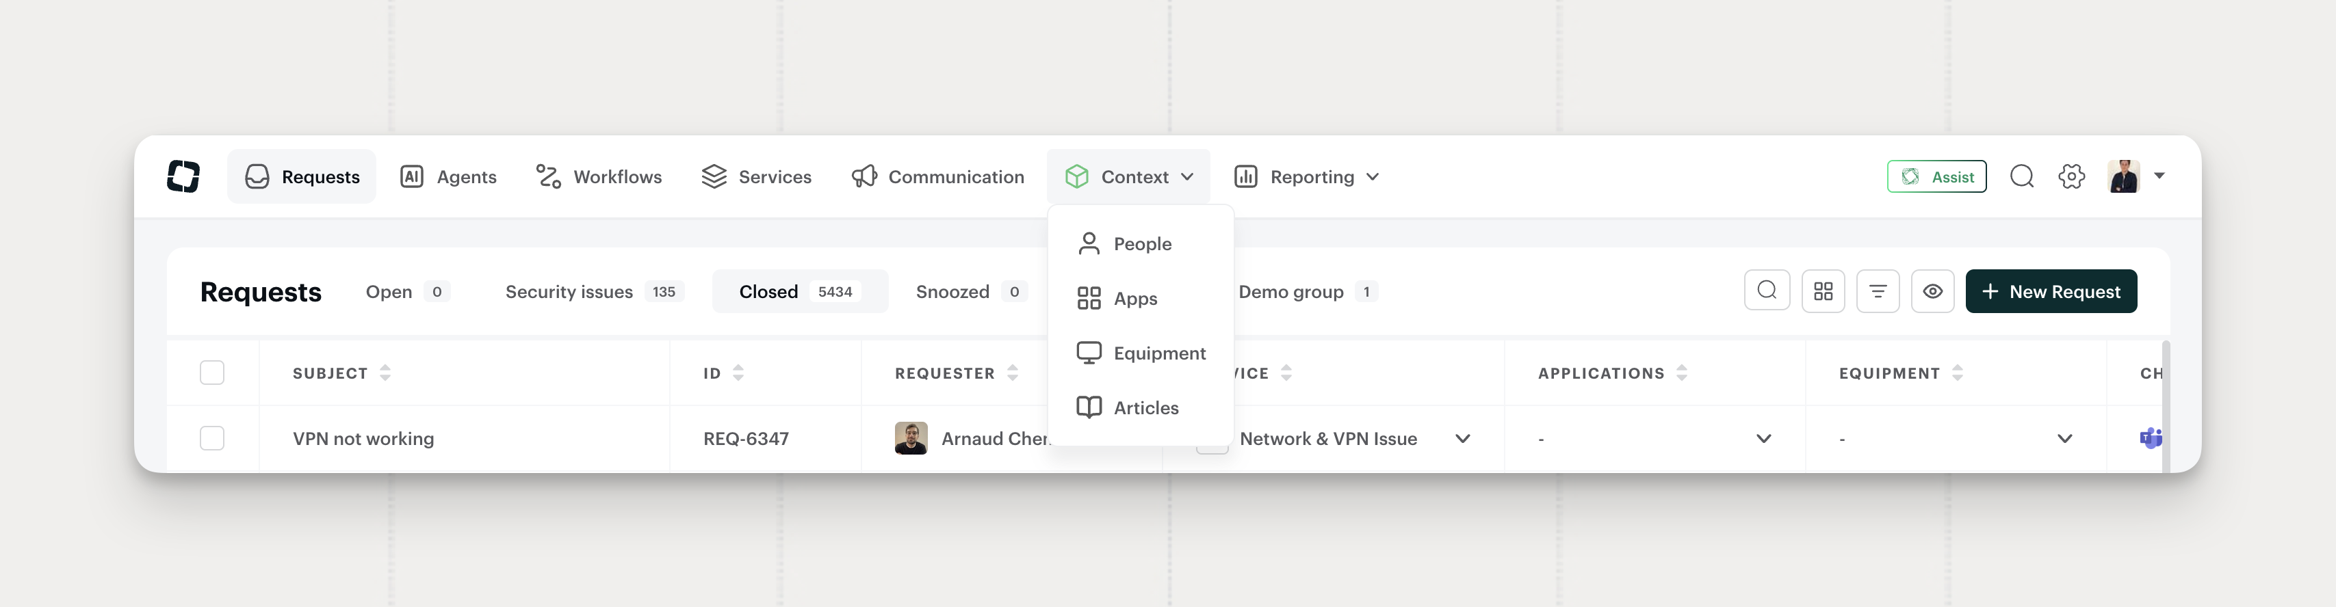
Task: Open the global search magnifier icon
Action: [x=2022, y=176]
